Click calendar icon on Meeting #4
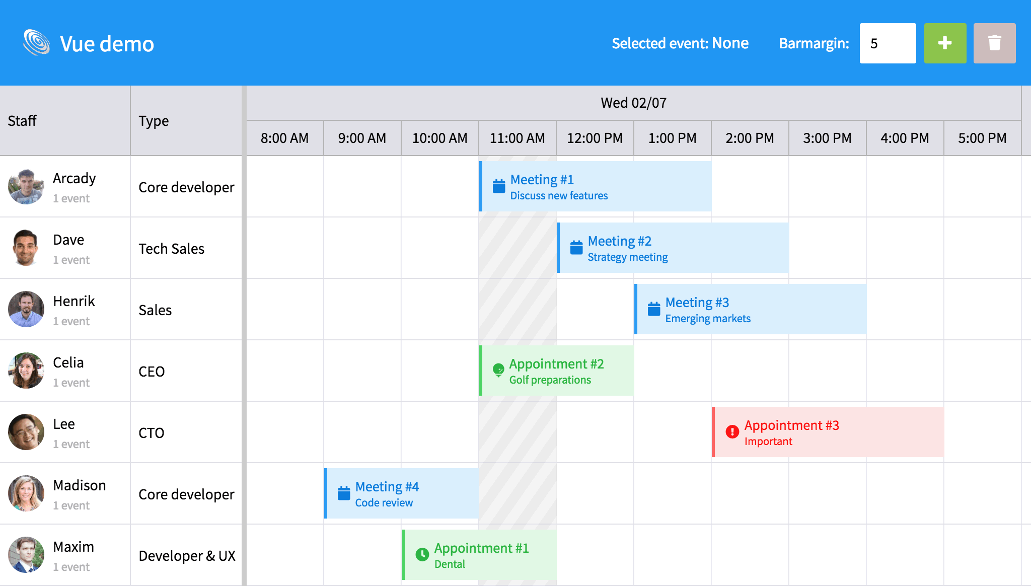Viewport: 1031px width, 586px height. click(344, 493)
